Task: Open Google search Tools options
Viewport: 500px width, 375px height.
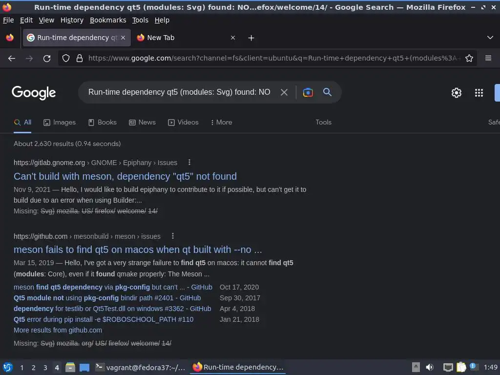Action: click(x=323, y=123)
